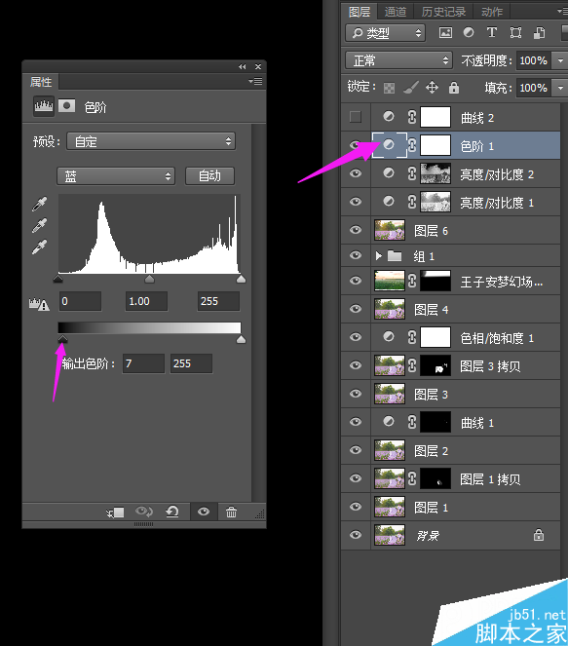Filter layers by smart object type
This screenshot has height=646, width=568.
click(x=539, y=32)
